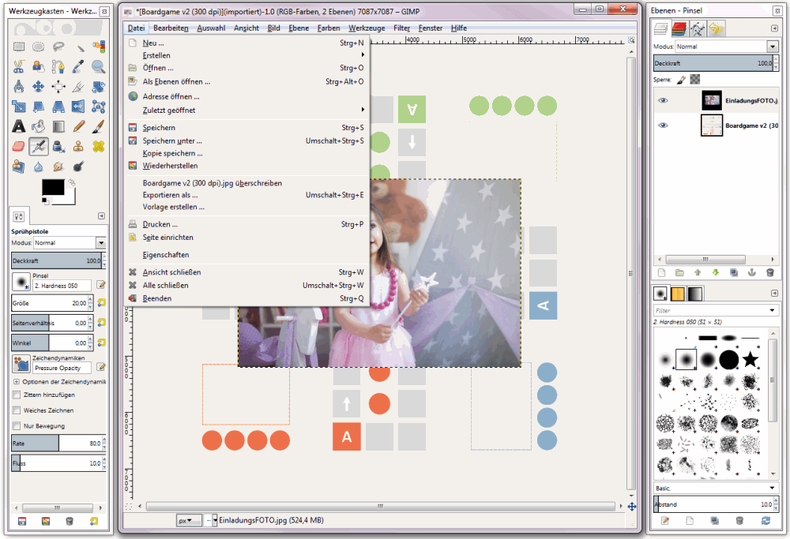Select the Scissors Select tool
The image size is (790, 539).
19,66
